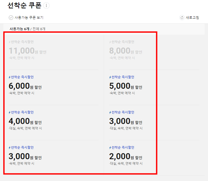Click 선착순 즉시할인 label above 5,000원
The width and height of the screenshot is (208, 181).
click(x=123, y=77)
